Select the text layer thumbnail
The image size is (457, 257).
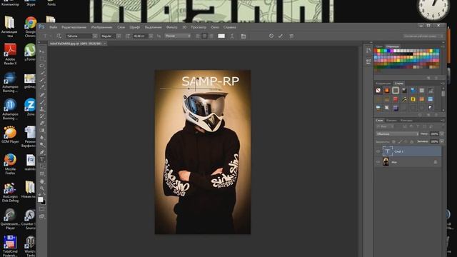coord(387,151)
